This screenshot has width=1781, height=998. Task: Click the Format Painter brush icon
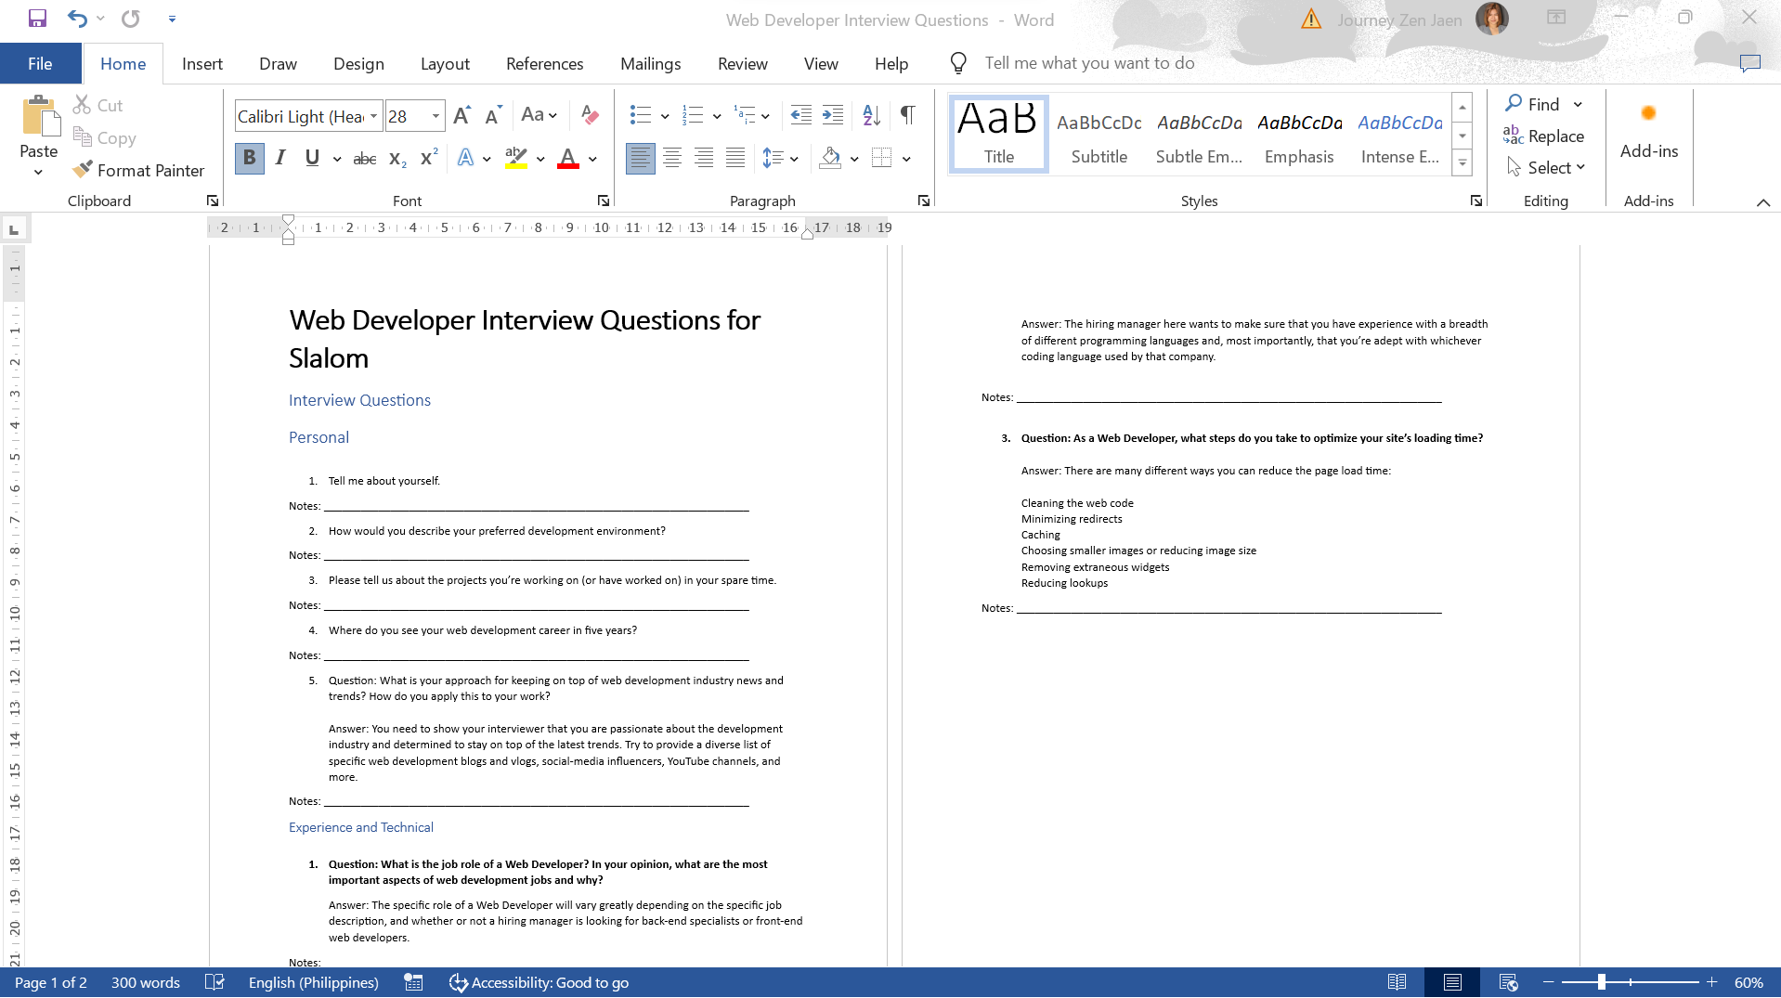[x=83, y=170]
